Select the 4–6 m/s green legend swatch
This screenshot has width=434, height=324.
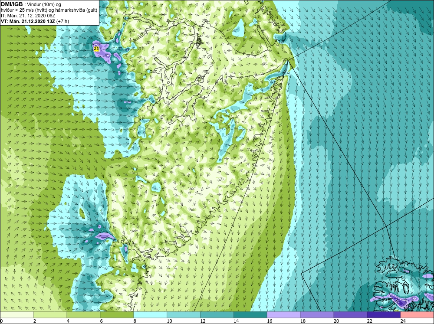(83, 315)
